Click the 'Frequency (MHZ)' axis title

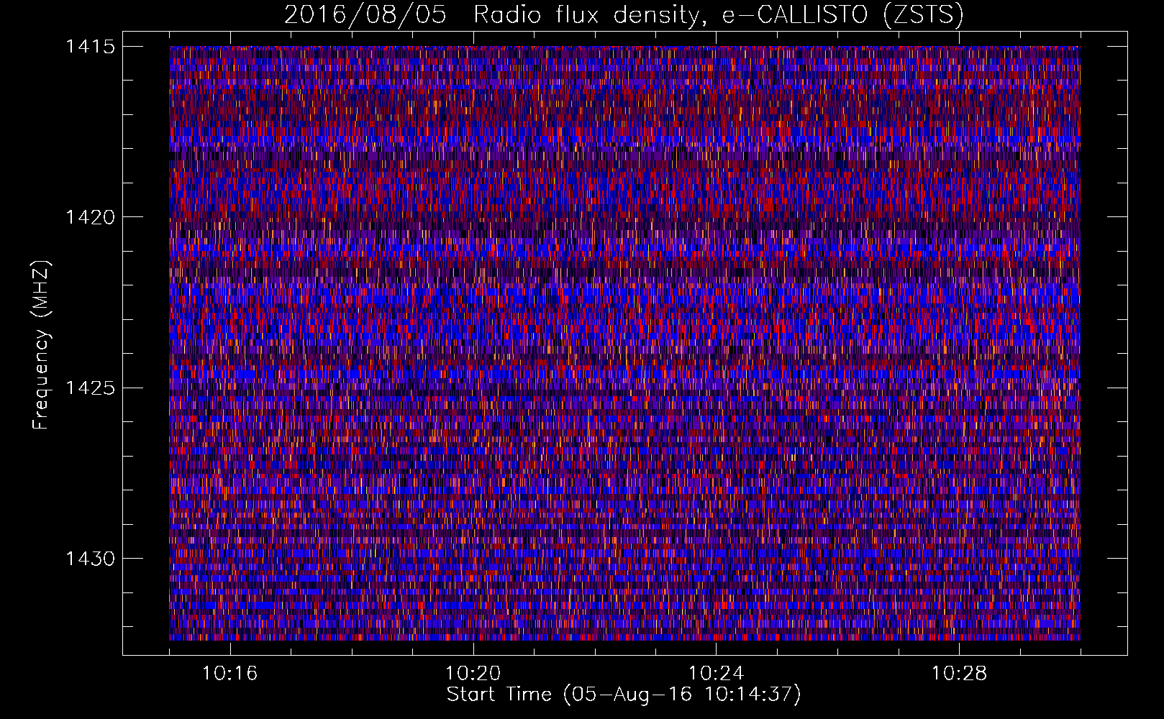coord(41,345)
